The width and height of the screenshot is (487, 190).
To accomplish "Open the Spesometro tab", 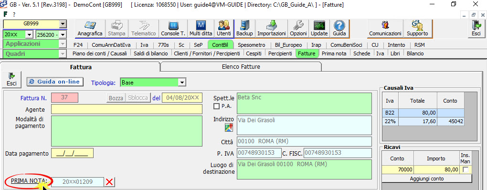I will point(252,45).
